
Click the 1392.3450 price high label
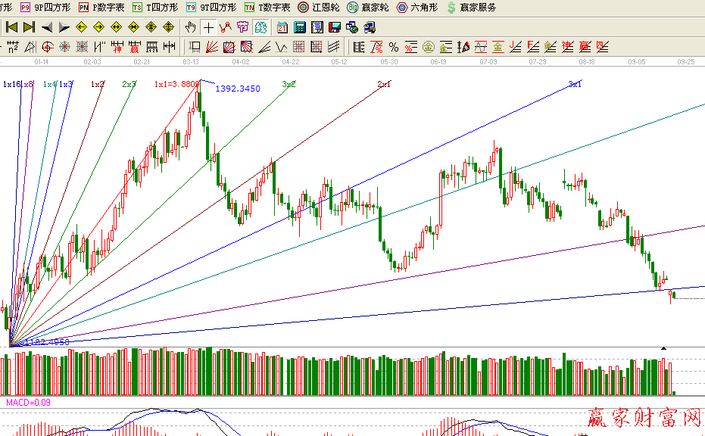click(x=238, y=89)
